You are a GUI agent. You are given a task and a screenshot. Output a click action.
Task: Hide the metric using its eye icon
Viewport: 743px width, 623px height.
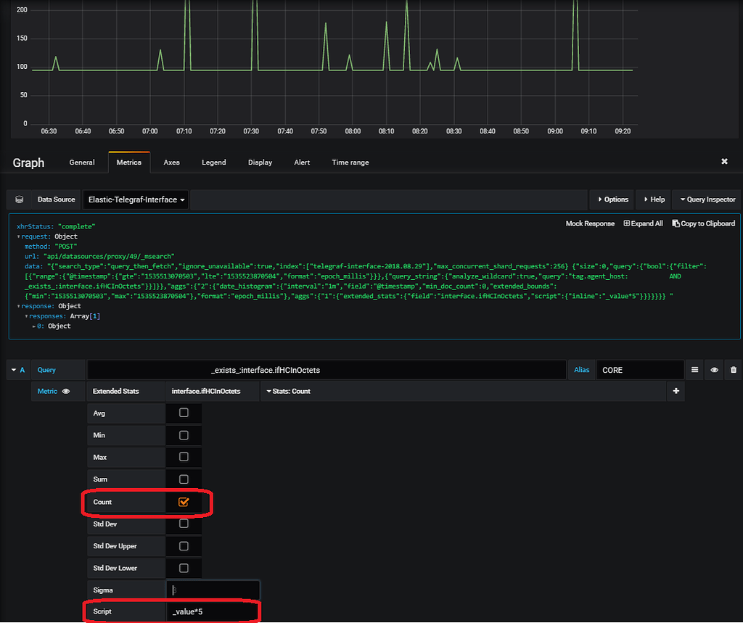[x=66, y=391]
